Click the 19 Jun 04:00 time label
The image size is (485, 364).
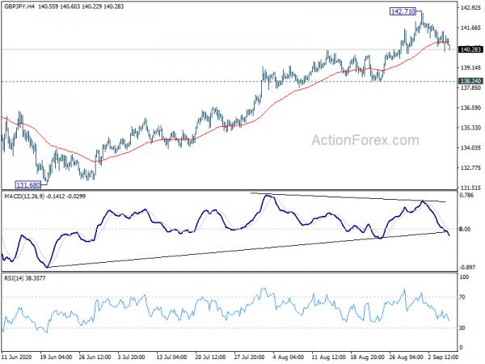[57, 357]
